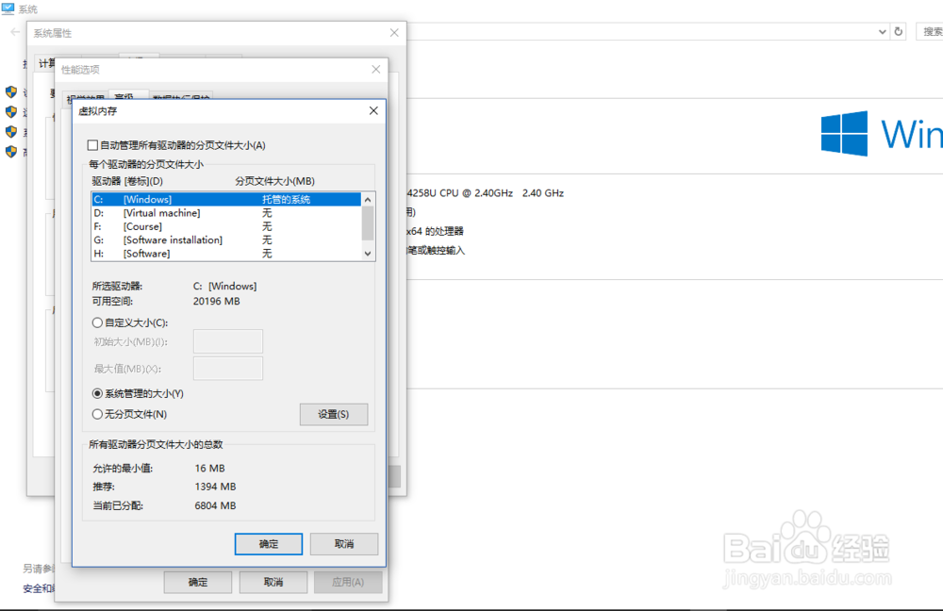Click the 设置(S) button

pos(334,414)
